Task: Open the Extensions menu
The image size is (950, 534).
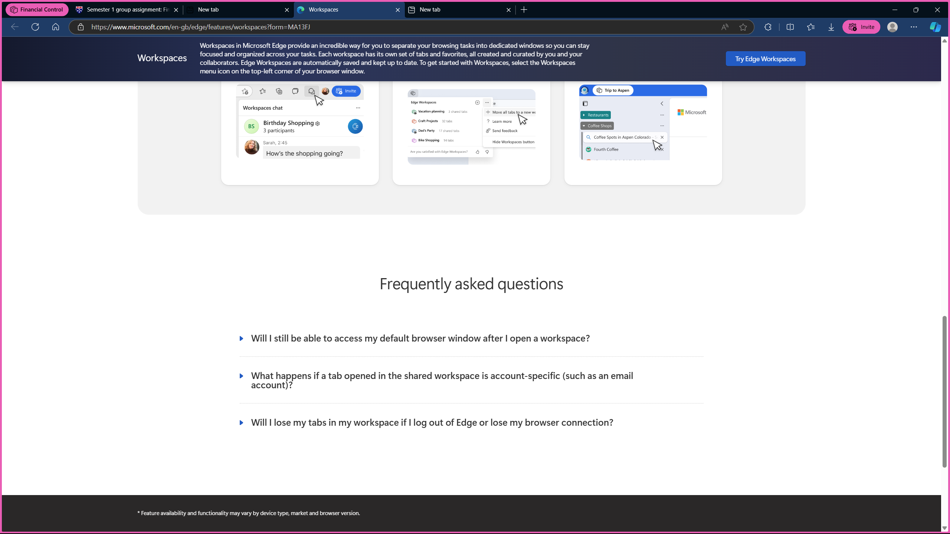Action: (x=768, y=27)
